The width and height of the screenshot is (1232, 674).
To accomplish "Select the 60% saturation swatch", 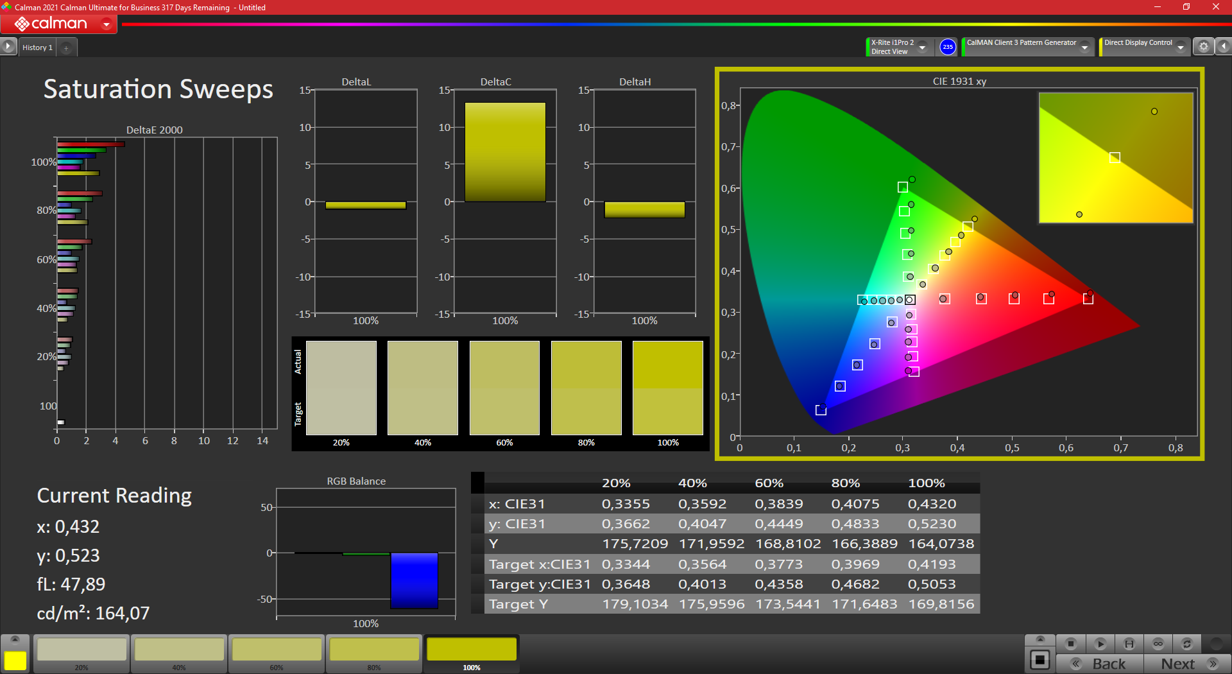I will 277,652.
